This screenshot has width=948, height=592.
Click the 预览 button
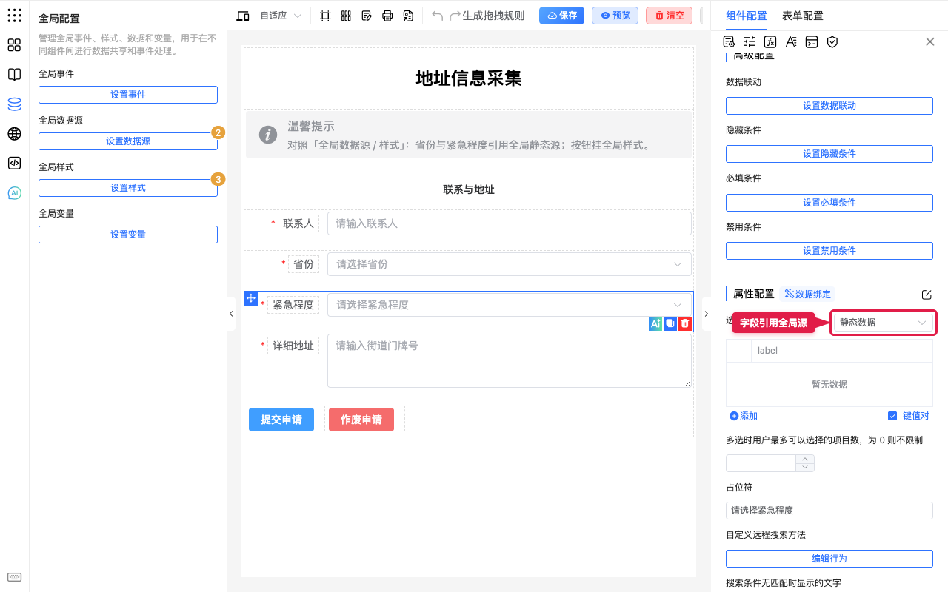(x=615, y=16)
